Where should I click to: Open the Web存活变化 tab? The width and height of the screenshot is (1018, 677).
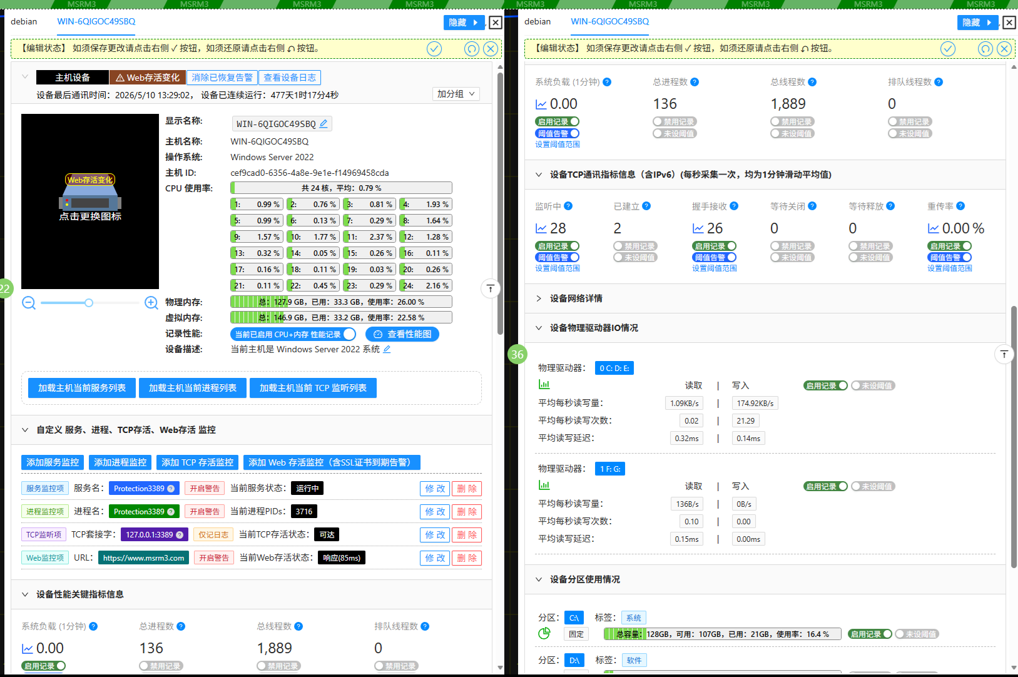click(x=148, y=78)
